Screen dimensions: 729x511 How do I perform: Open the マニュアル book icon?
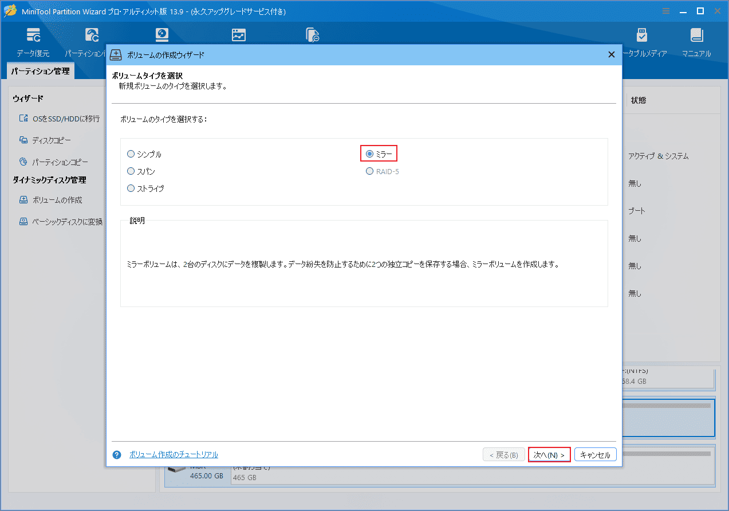coord(696,35)
